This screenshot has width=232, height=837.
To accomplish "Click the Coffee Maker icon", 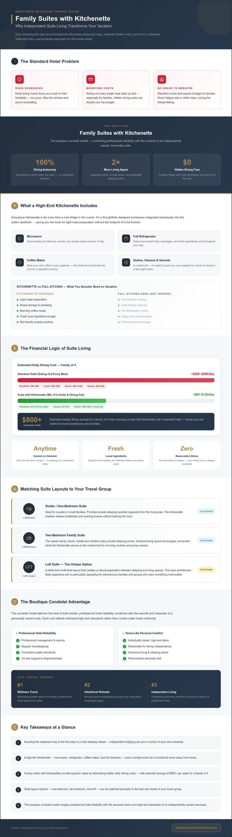I will (20, 263).
